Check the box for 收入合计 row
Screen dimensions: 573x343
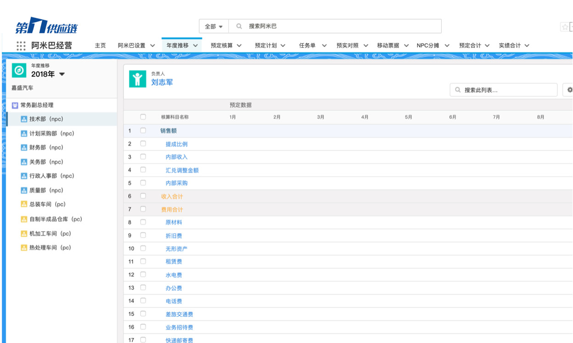[x=143, y=196]
